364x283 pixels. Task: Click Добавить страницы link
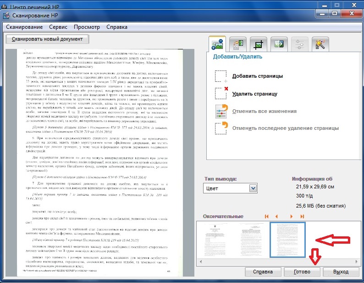coord(258,76)
